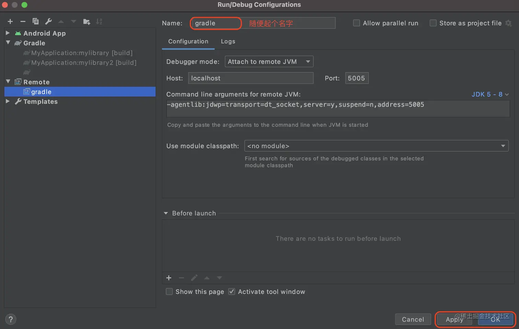
Task: Click the Apply button
Action: [x=454, y=319]
